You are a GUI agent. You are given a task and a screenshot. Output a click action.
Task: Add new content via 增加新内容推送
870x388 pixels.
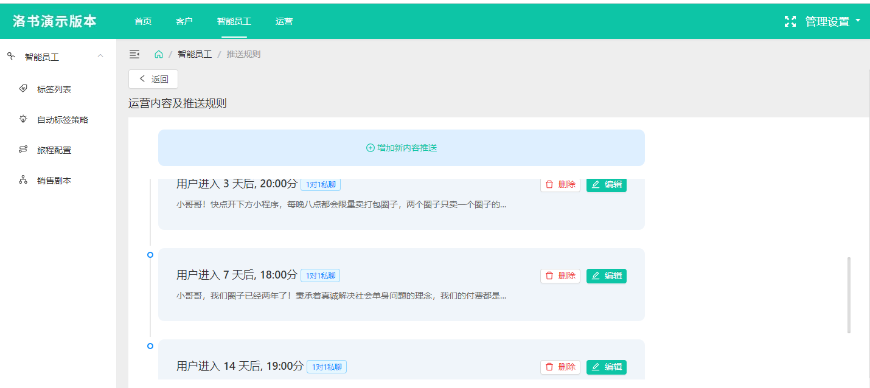[x=402, y=148]
